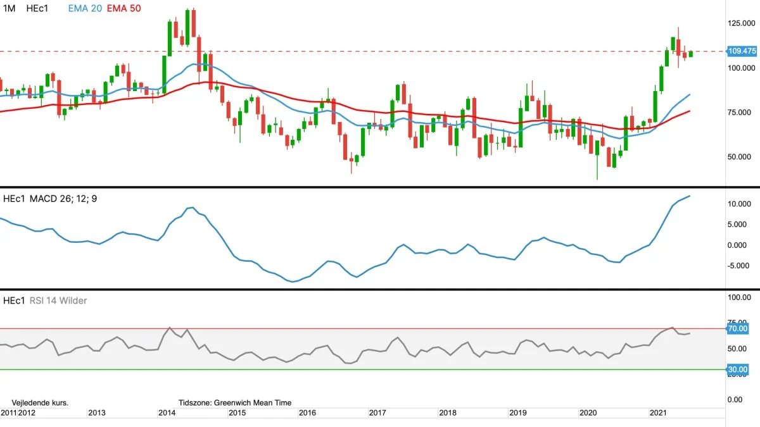Screen dimensions: 760x427
Task: Click the 109.475 current price tag
Action: 742,51
